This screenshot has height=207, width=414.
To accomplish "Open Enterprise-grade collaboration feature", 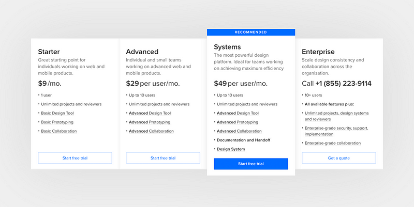I will pyautogui.click(x=333, y=144).
